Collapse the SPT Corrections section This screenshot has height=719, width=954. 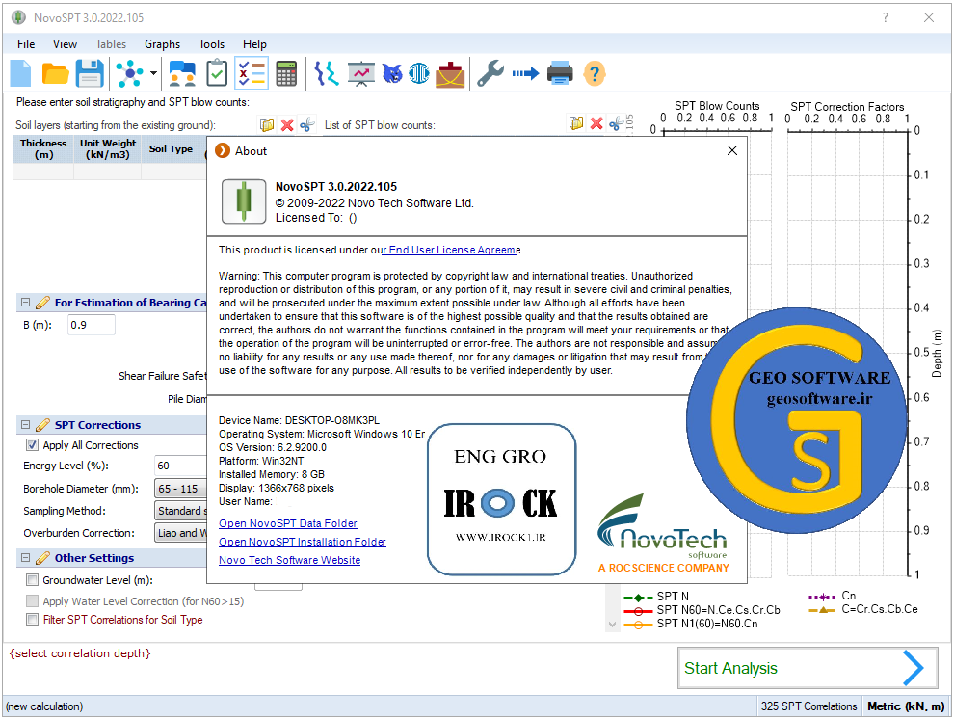click(24, 425)
